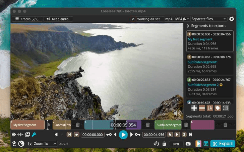Image resolution: width=244 pixels, height=152 pixels.
Task: Click the 'My first segment' timeline block
Action: pos(27,125)
